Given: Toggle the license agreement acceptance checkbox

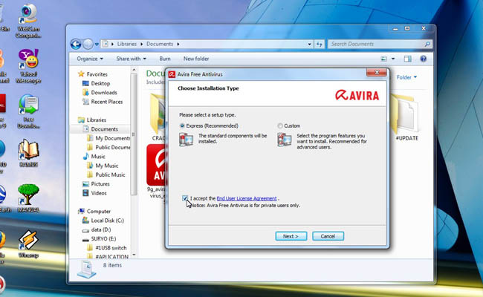Looking at the screenshot, I should click(x=184, y=198).
